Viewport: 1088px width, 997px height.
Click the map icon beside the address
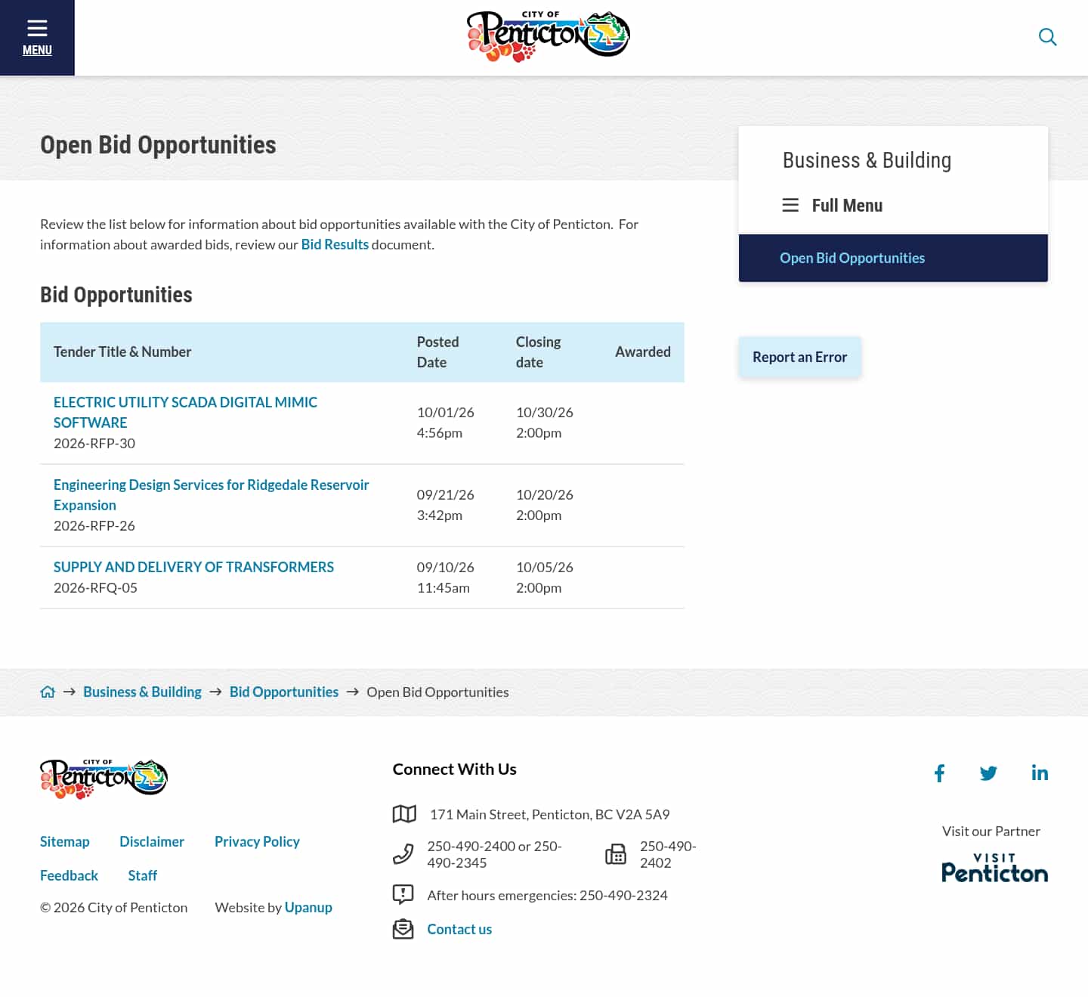point(404,814)
